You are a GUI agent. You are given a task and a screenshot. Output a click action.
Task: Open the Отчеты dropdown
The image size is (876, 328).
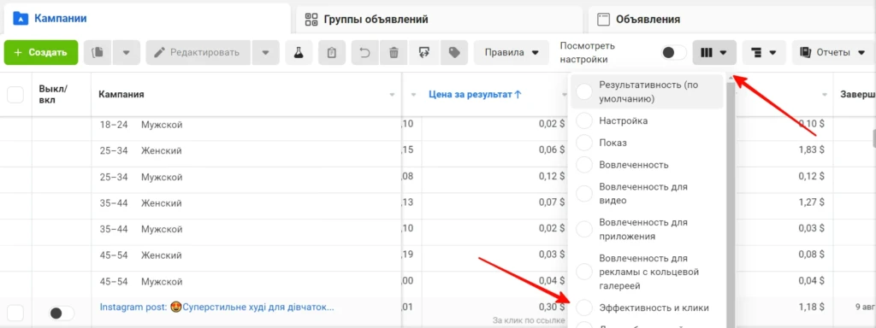(833, 52)
